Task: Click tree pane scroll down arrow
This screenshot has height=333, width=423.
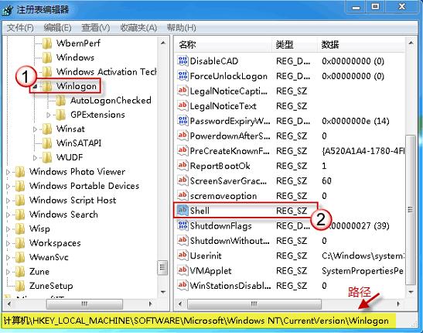Action: pyautogui.click(x=163, y=292)
